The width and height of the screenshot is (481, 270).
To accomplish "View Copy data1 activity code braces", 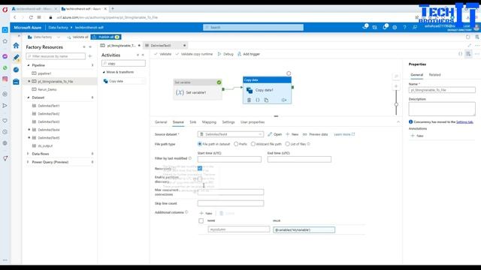I will tap(258, 100).
